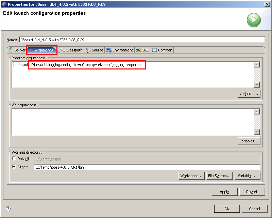Click the Common tab icon

[154, 50]
